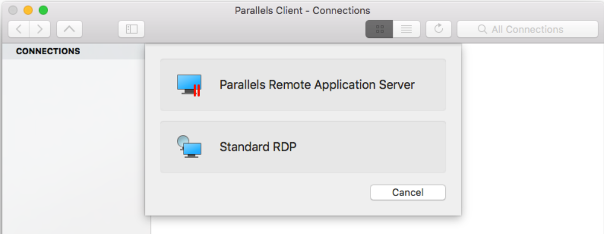Click the All Connections search field

pos(527,29)
